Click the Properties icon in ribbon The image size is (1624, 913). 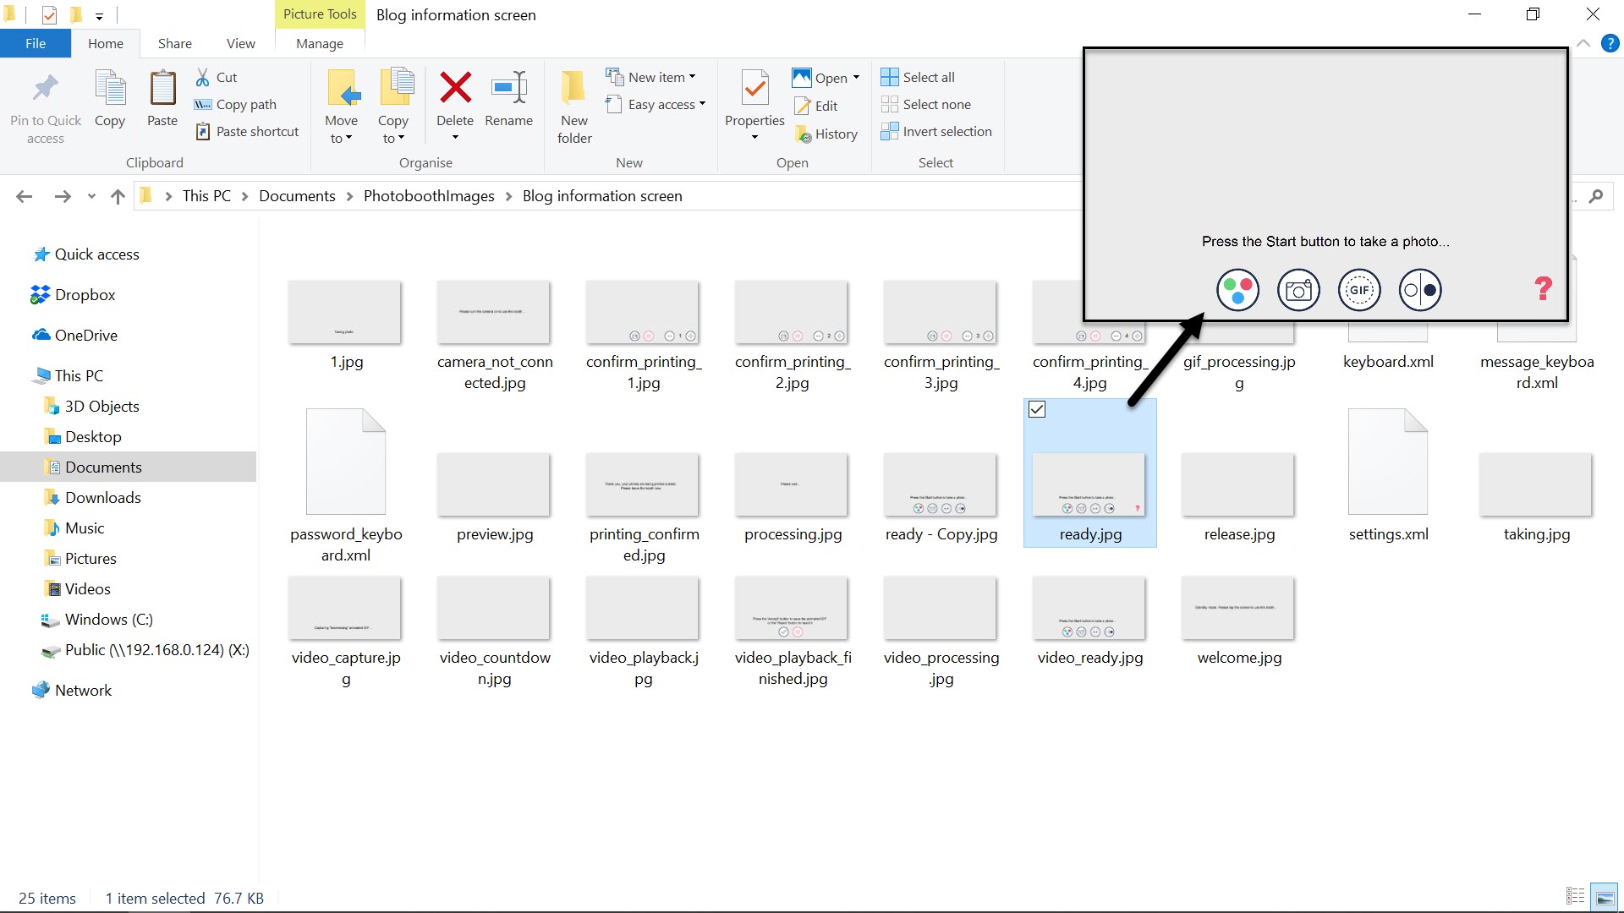click(754, 88)
